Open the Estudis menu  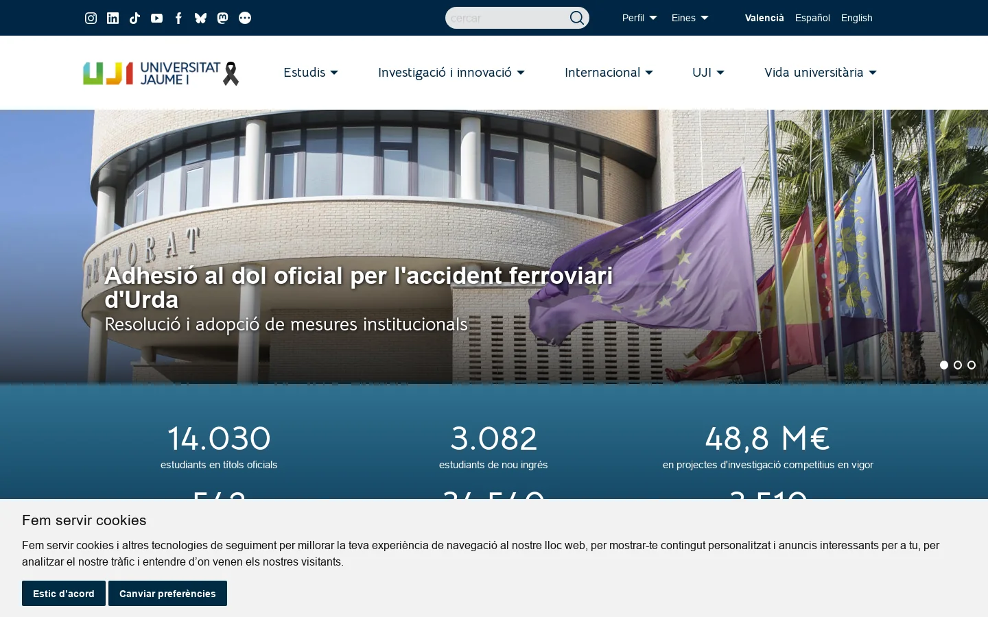click(x=311, y=73)
